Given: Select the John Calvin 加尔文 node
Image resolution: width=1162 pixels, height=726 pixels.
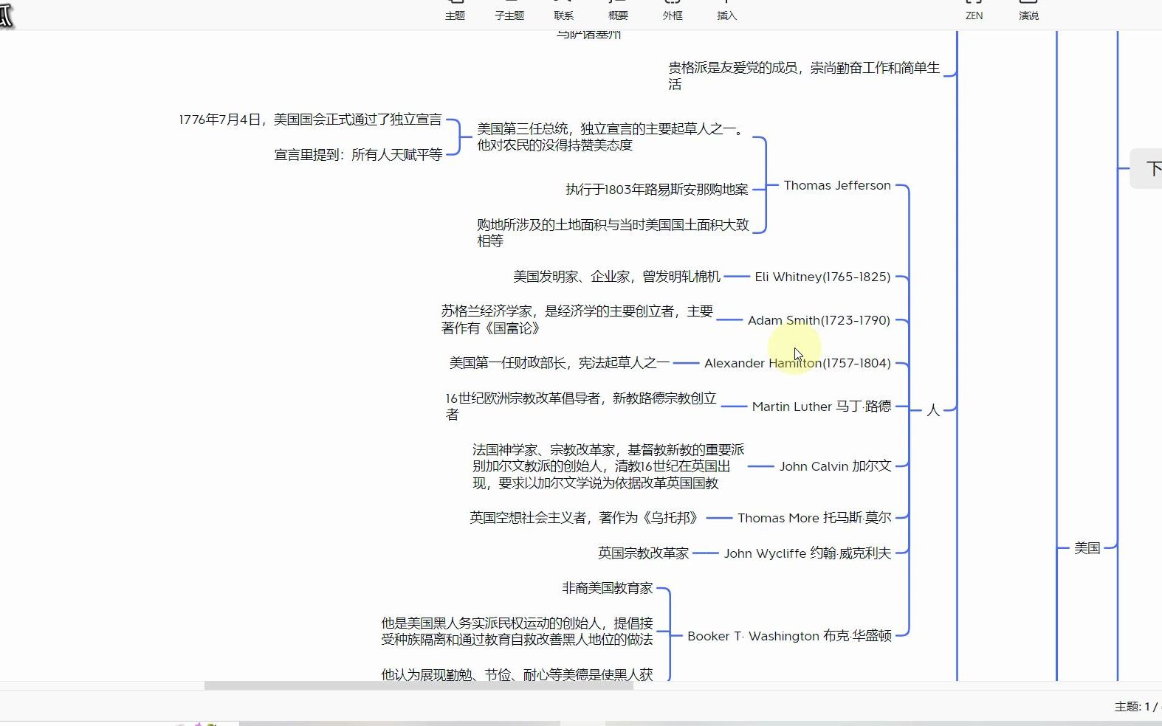Looking at the screenshot, I should [x=836, y=466].
